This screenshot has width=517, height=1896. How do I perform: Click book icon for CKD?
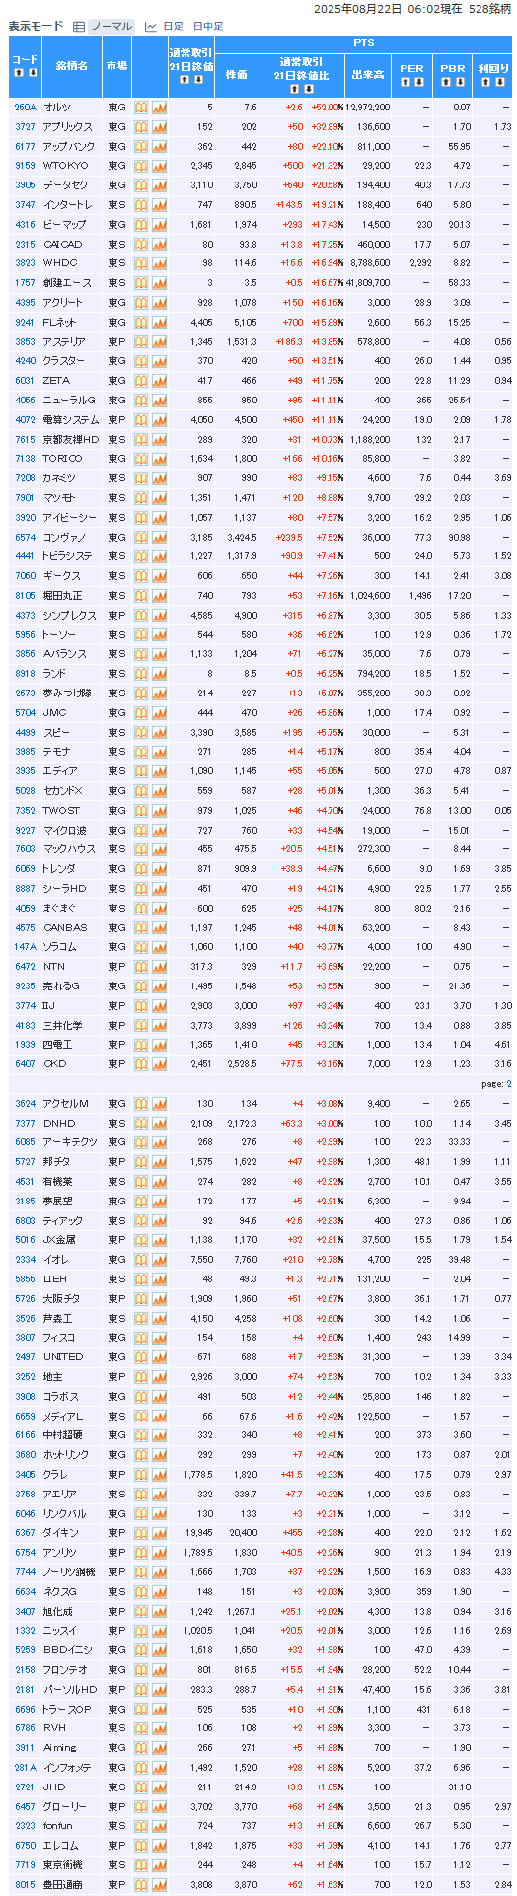click(x=141, y=1064)
